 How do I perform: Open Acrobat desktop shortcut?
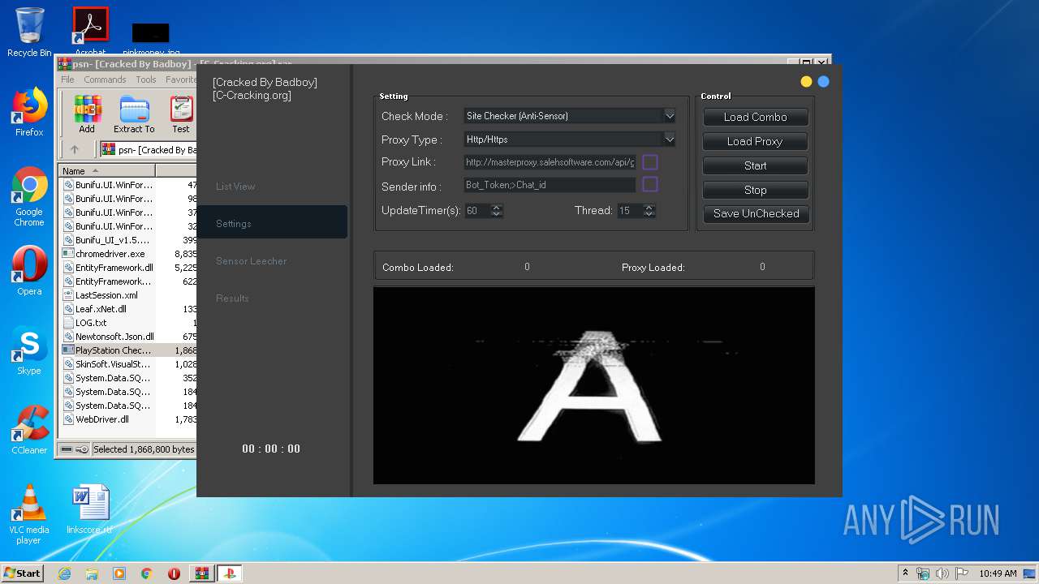(x=90, y=31)
